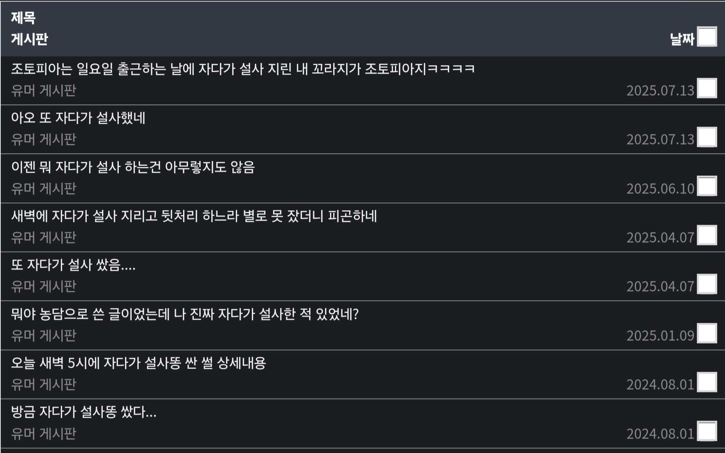Open the post titled '조토피아는 일요일 출근하는 날에...'
725x453 pixels.
[242, 69]
